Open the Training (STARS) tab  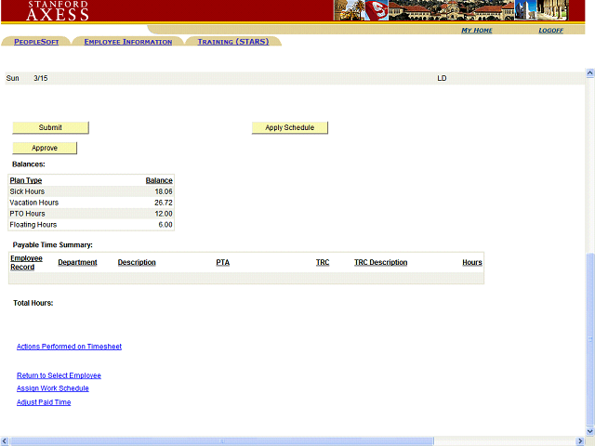coord(232,42)
